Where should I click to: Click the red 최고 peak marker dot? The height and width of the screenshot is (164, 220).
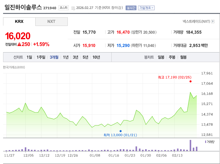[190, 81]
